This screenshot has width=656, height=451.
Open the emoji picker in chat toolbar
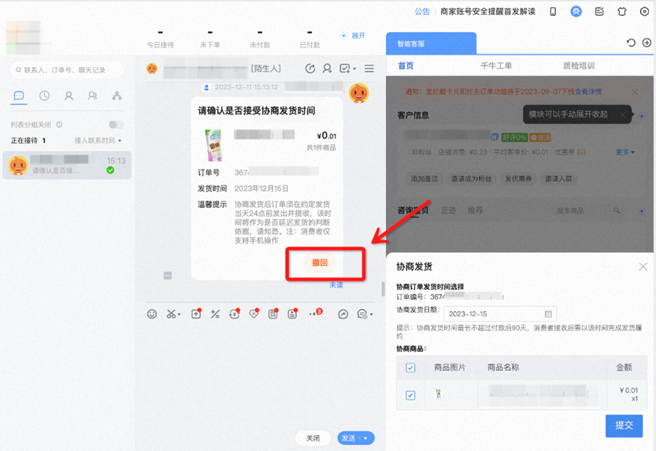tap(152, 314)
